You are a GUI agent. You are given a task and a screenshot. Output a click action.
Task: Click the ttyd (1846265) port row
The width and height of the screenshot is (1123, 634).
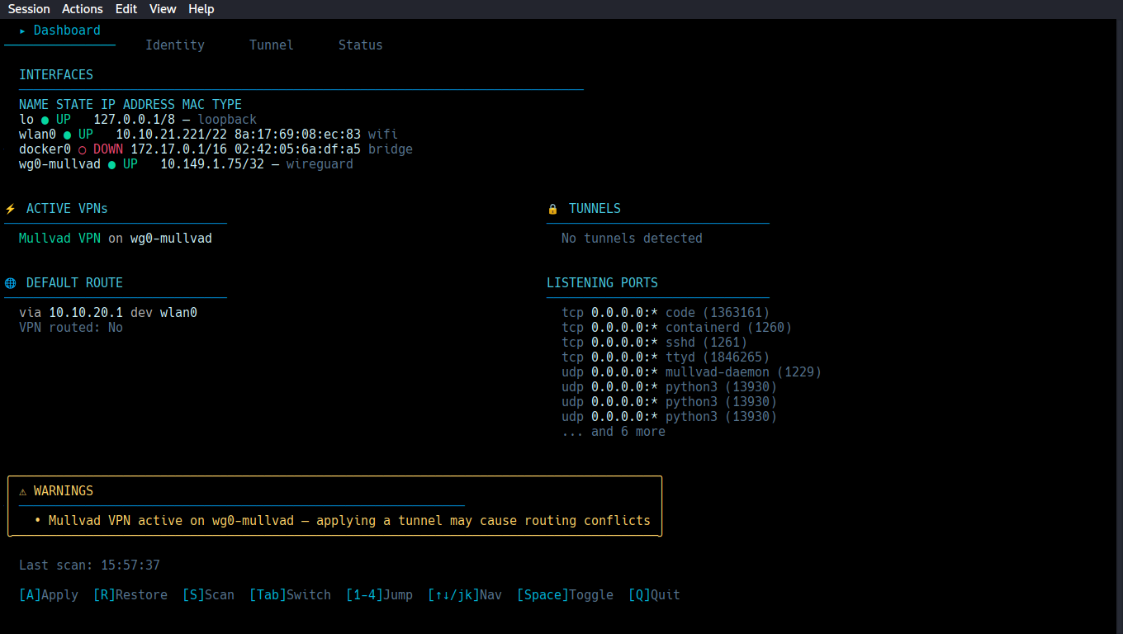(666, 357)
